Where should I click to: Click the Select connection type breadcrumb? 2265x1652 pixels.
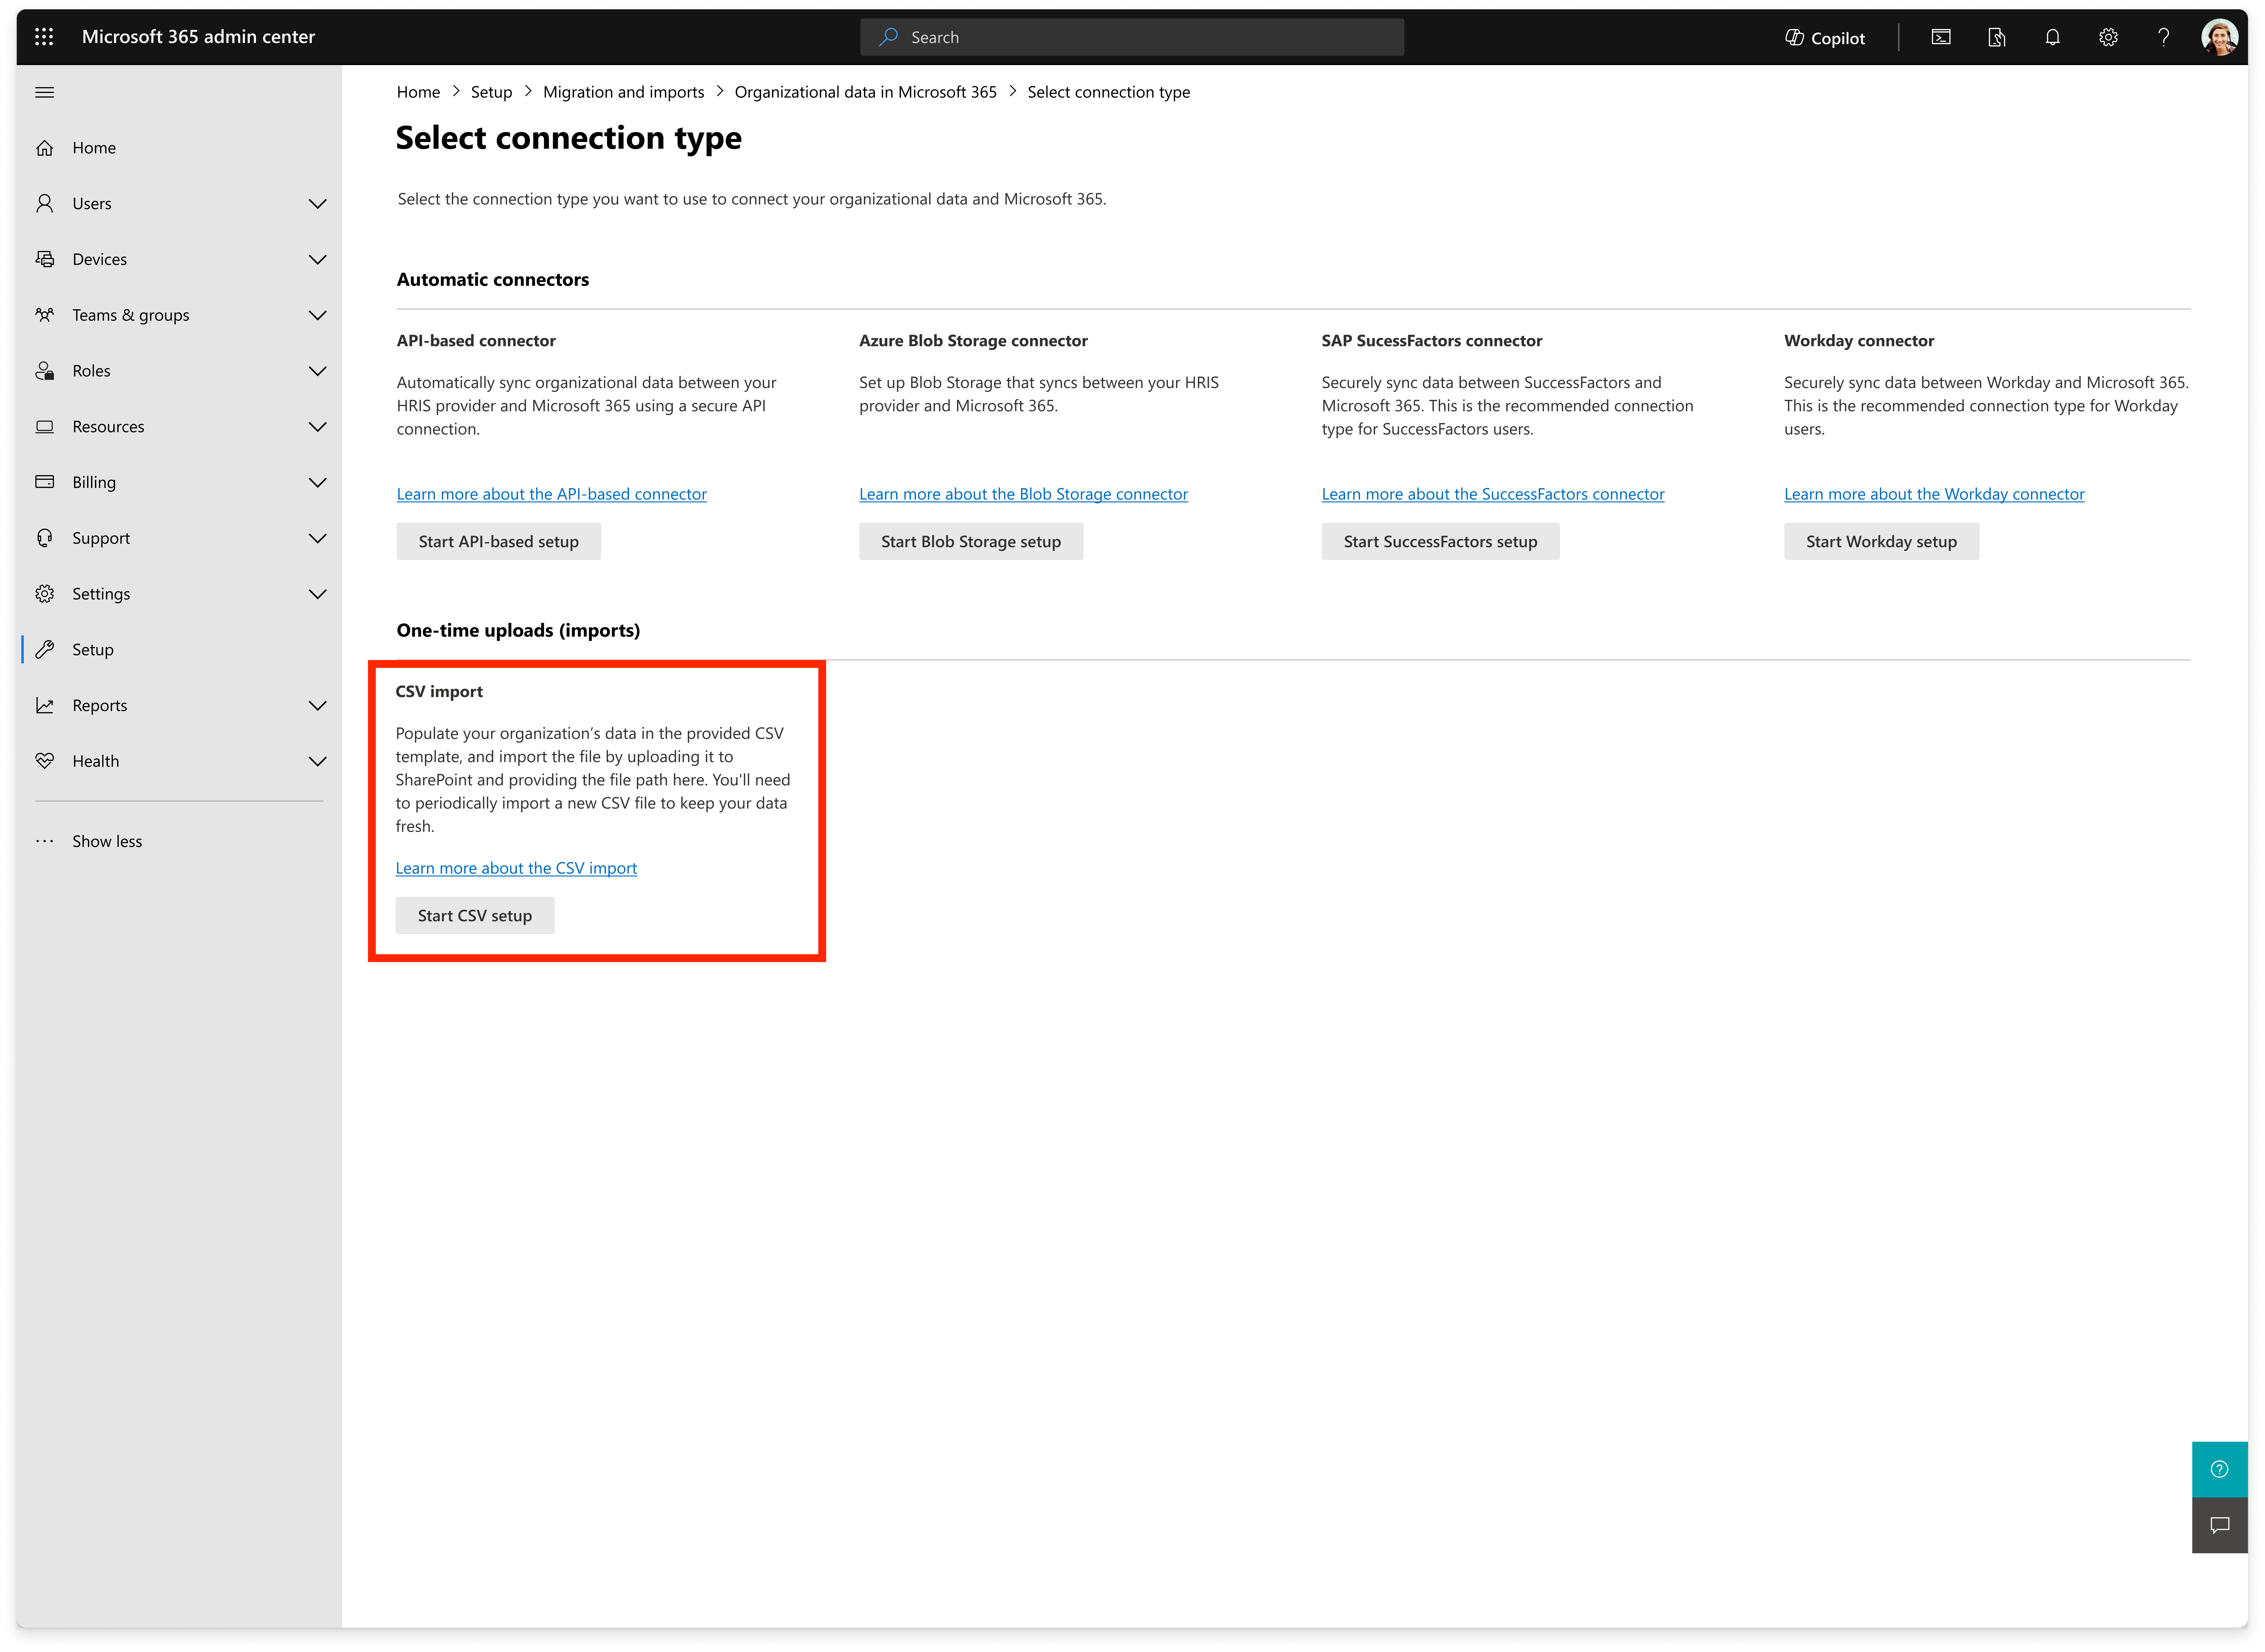1108,92
